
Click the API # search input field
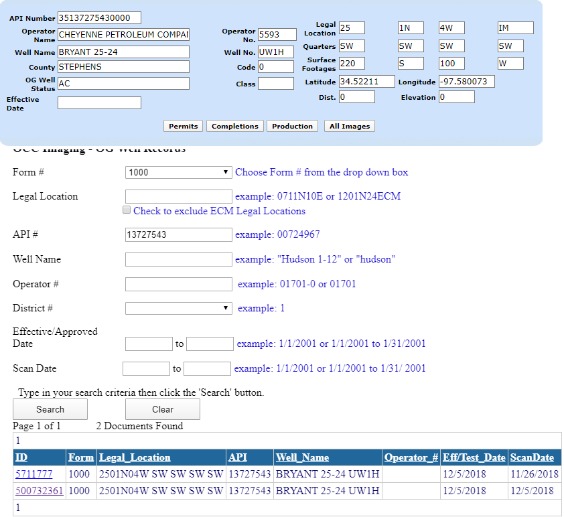[178, 234]
